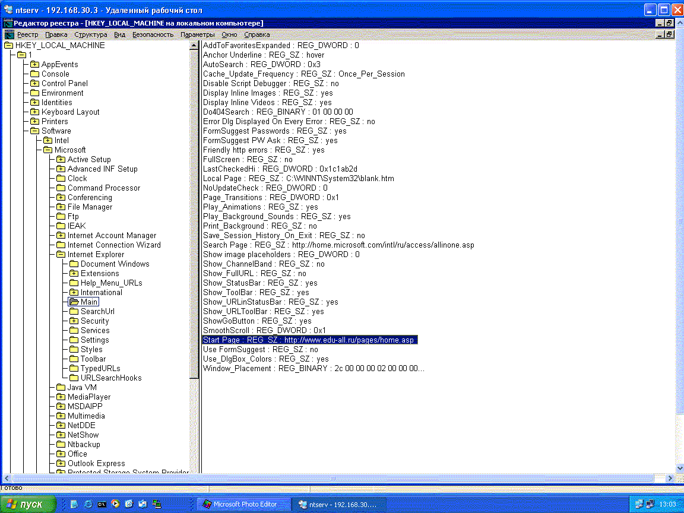Click the horizontal scrollbar left arrow
Image resolution: width=684 pixels, height=513 pixels.
tap(6, 479)
